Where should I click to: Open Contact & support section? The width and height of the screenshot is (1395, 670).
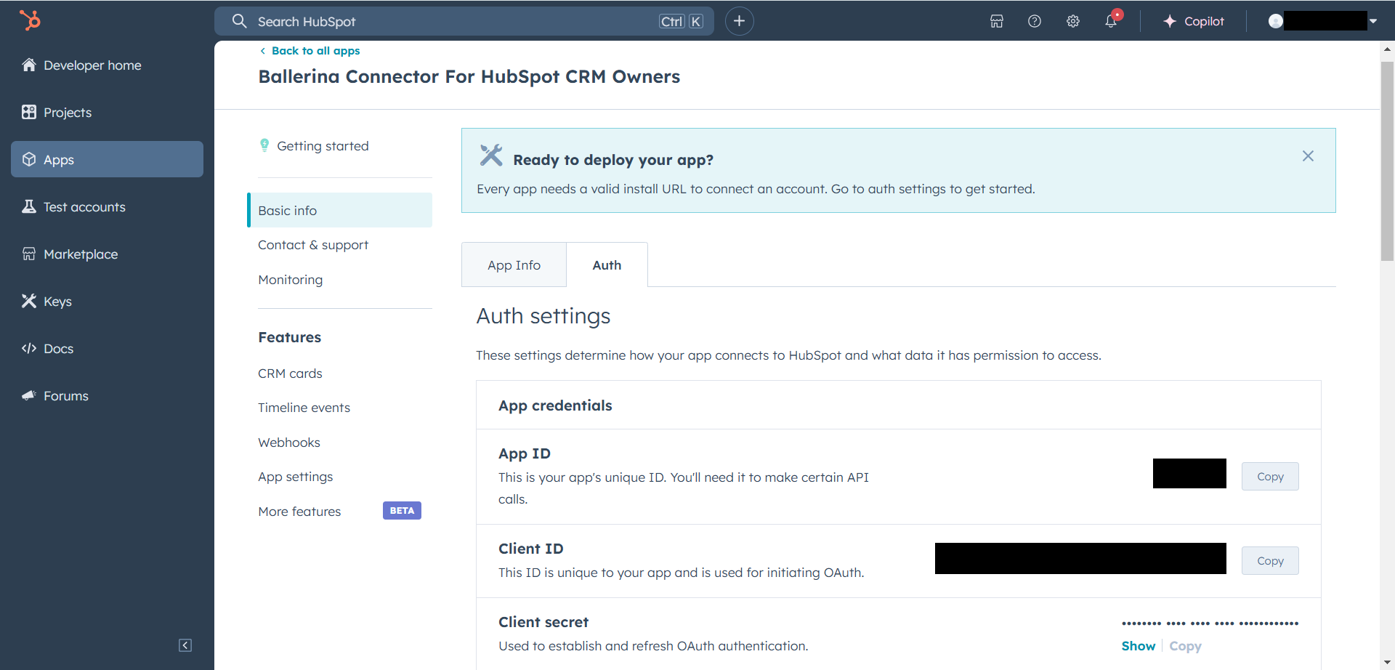pos(313,245)
